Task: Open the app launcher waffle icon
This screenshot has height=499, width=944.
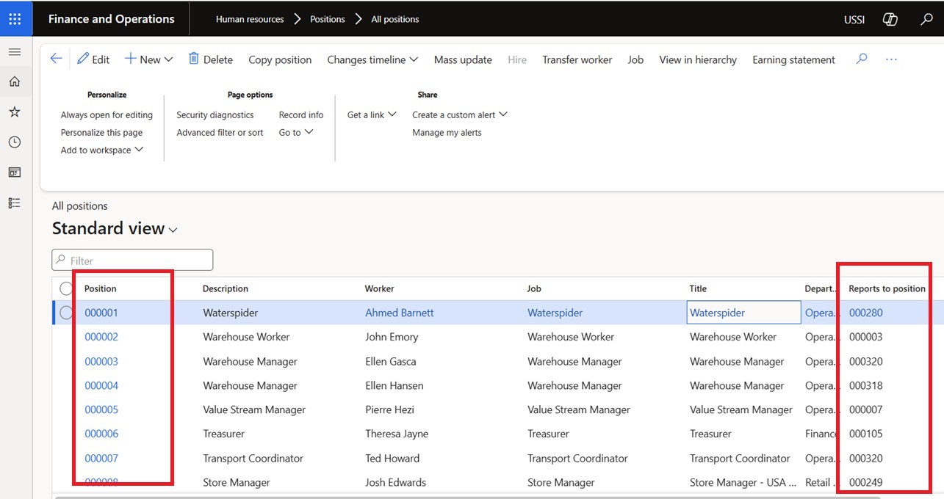Action: [15, 19]
